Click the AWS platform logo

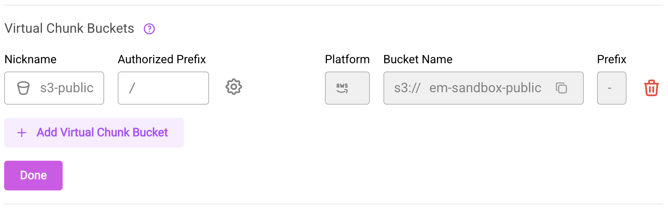342,88
